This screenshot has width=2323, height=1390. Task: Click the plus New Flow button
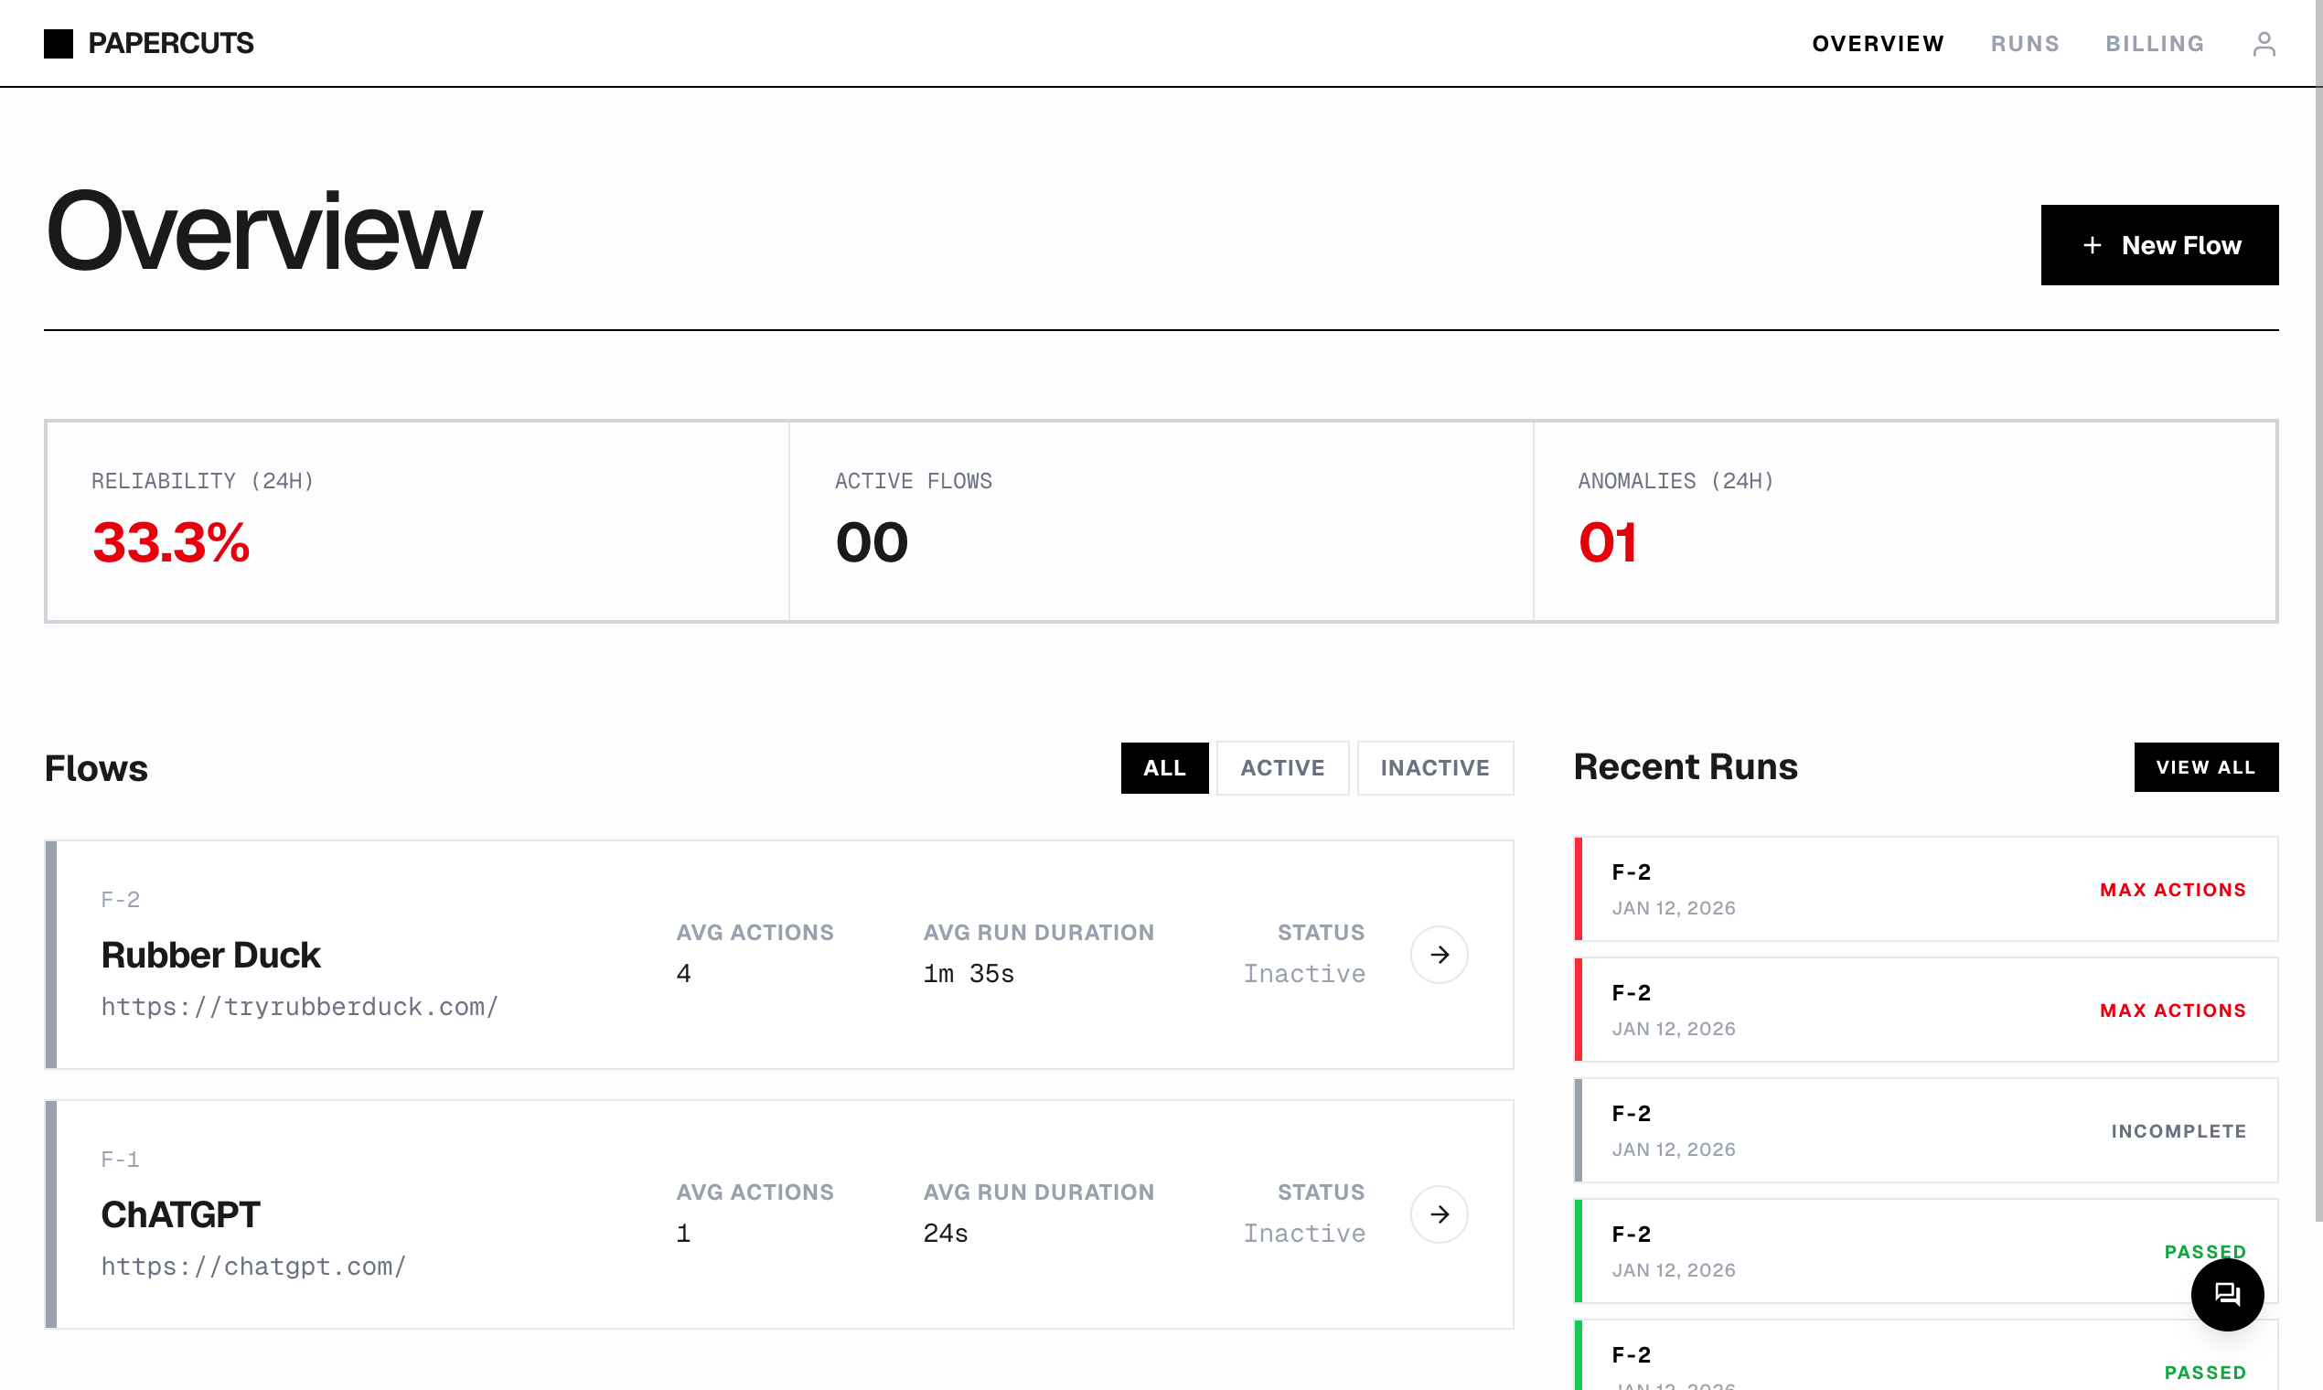pyautogui.click(x=2159, y=245)
